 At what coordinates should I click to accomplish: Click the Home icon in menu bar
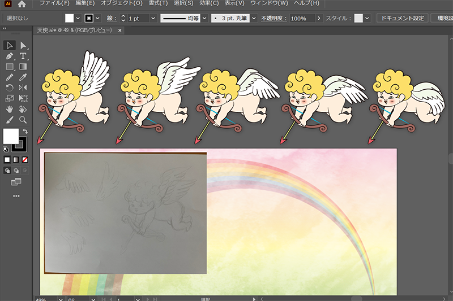pos(22,4)
